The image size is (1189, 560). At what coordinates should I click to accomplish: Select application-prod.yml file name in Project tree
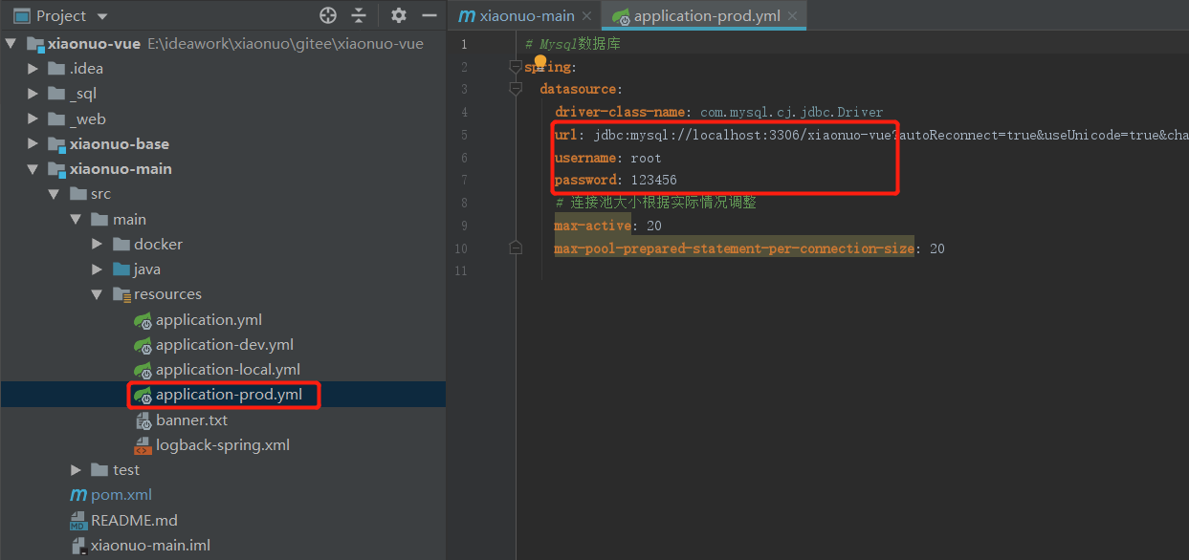point(229,395)
